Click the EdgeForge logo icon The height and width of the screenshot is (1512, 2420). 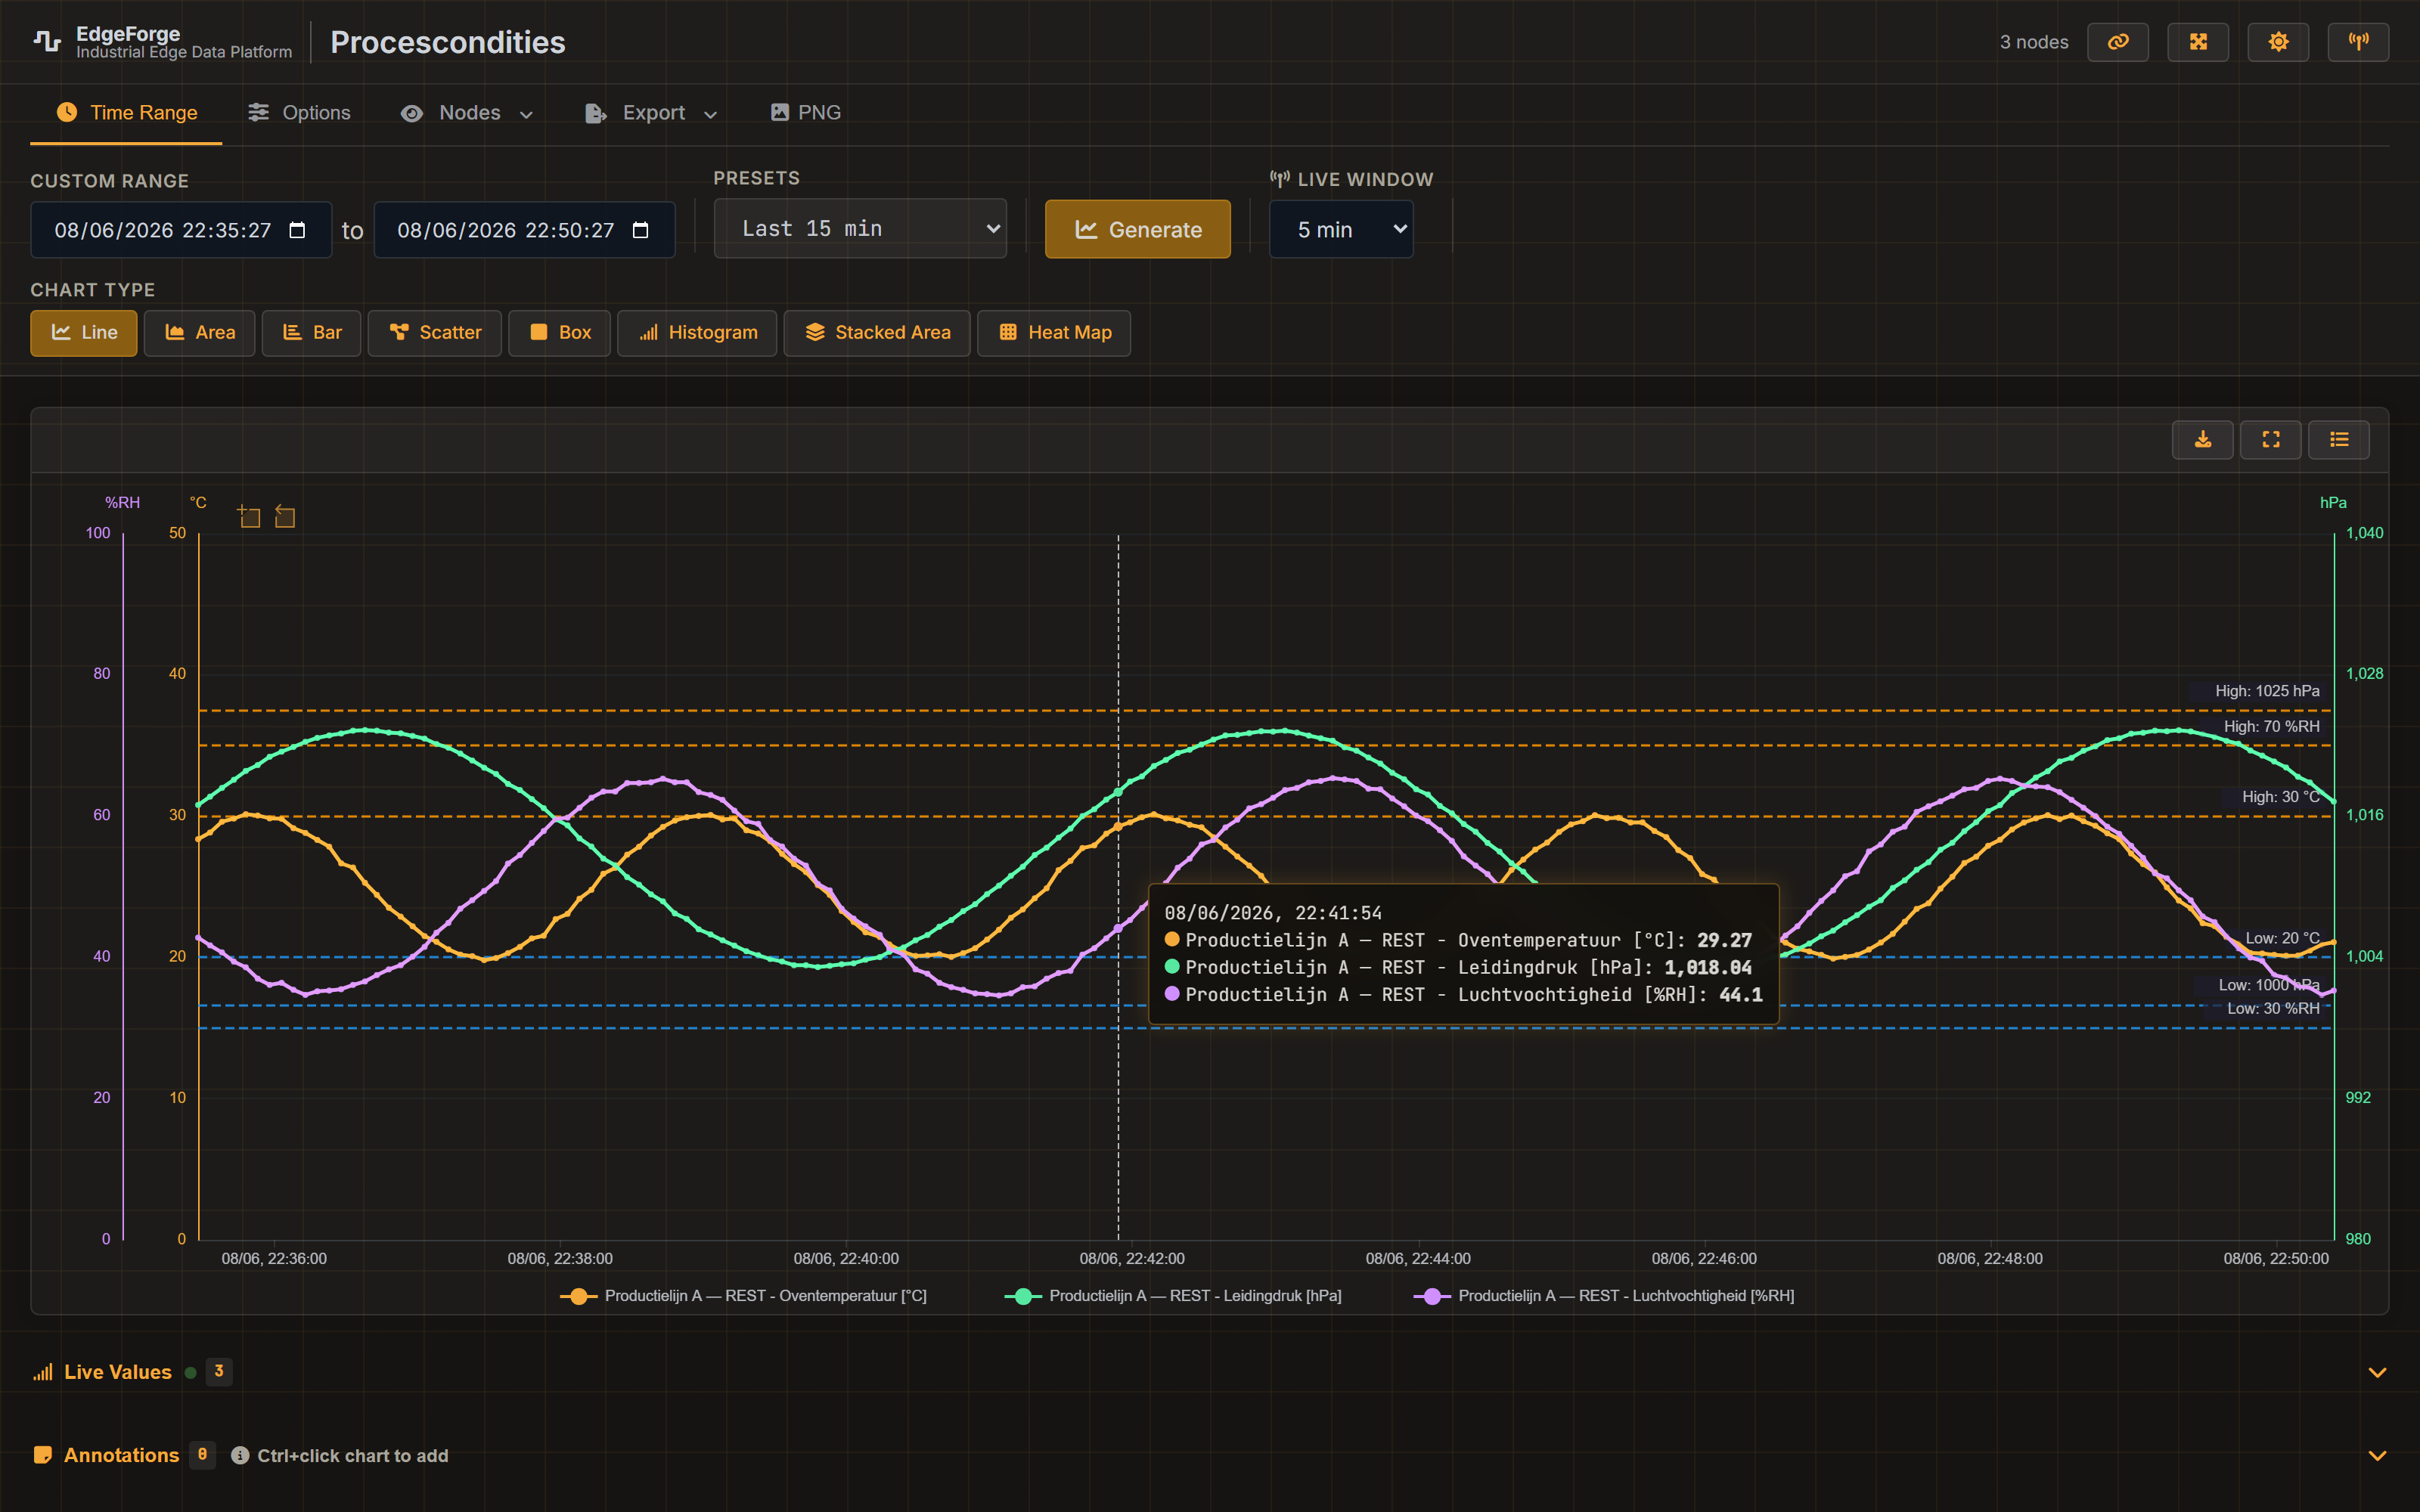point(47,41)
